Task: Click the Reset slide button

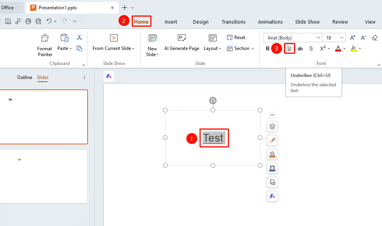Action: [x=236, y=38]
